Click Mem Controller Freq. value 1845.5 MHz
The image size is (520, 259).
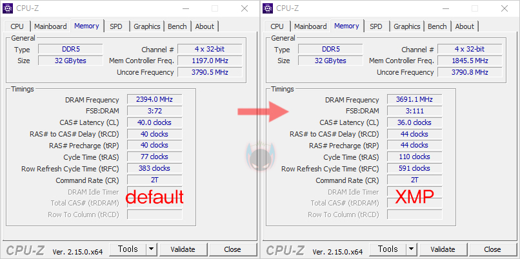click(470, 61)
